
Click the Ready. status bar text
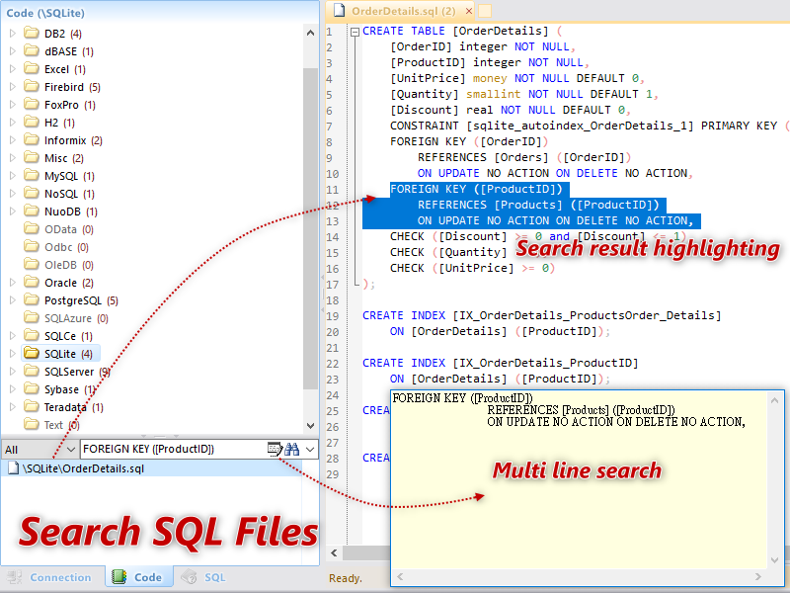tap(346, 578)
